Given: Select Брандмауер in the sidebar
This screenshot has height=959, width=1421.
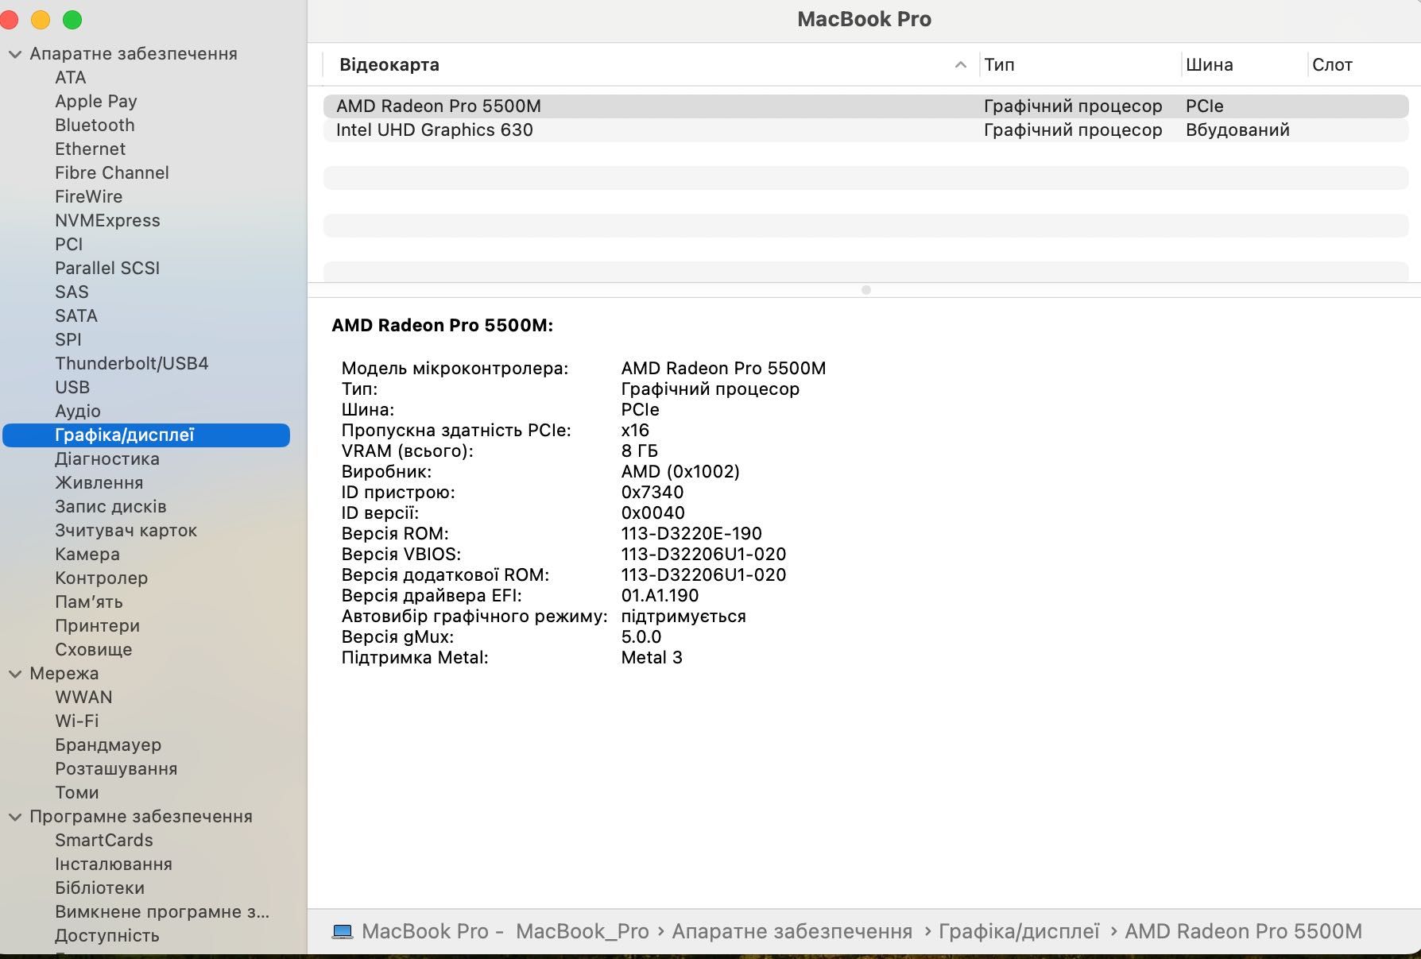Looking at the screenshot, I should click(x=108, y=745).
